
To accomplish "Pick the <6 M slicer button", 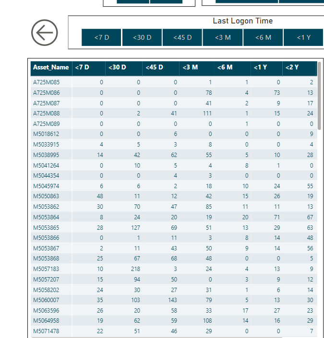I will 263,37.
